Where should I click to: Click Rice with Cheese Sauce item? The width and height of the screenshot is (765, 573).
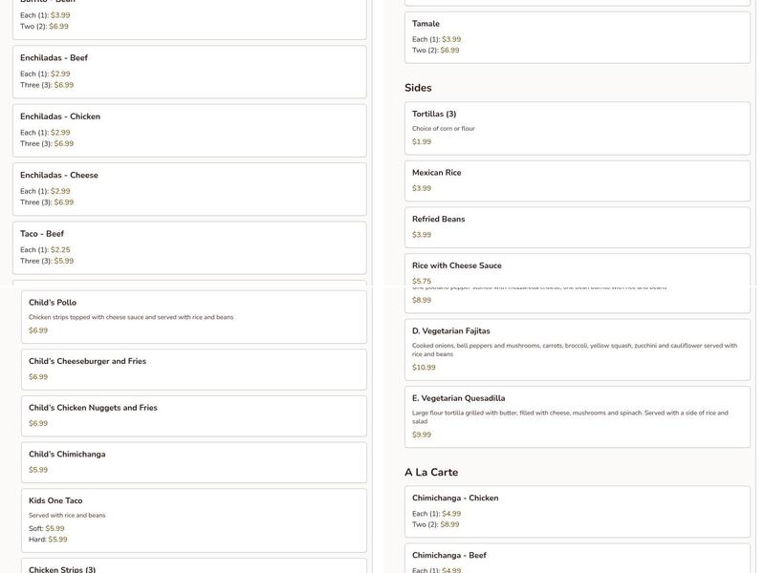[x=577, y=270]
